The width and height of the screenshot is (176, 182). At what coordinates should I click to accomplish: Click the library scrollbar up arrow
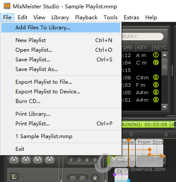(165, 55)
